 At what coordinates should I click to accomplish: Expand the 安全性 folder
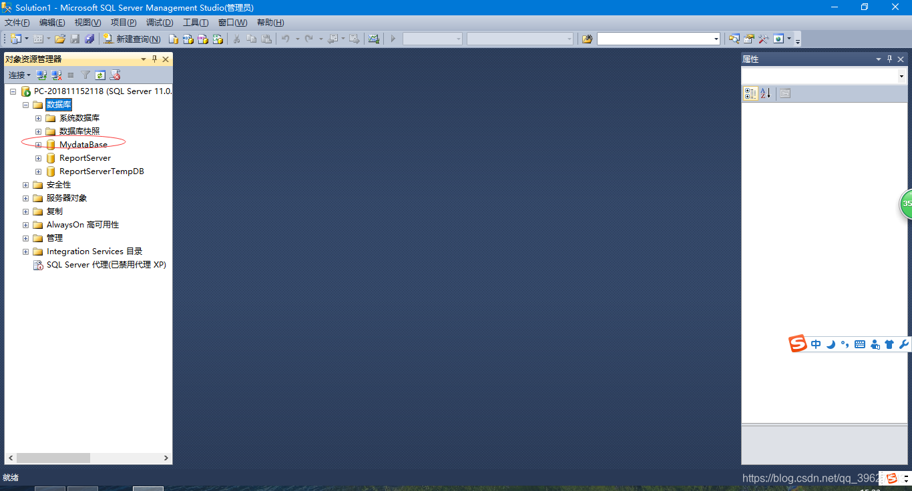25,185
